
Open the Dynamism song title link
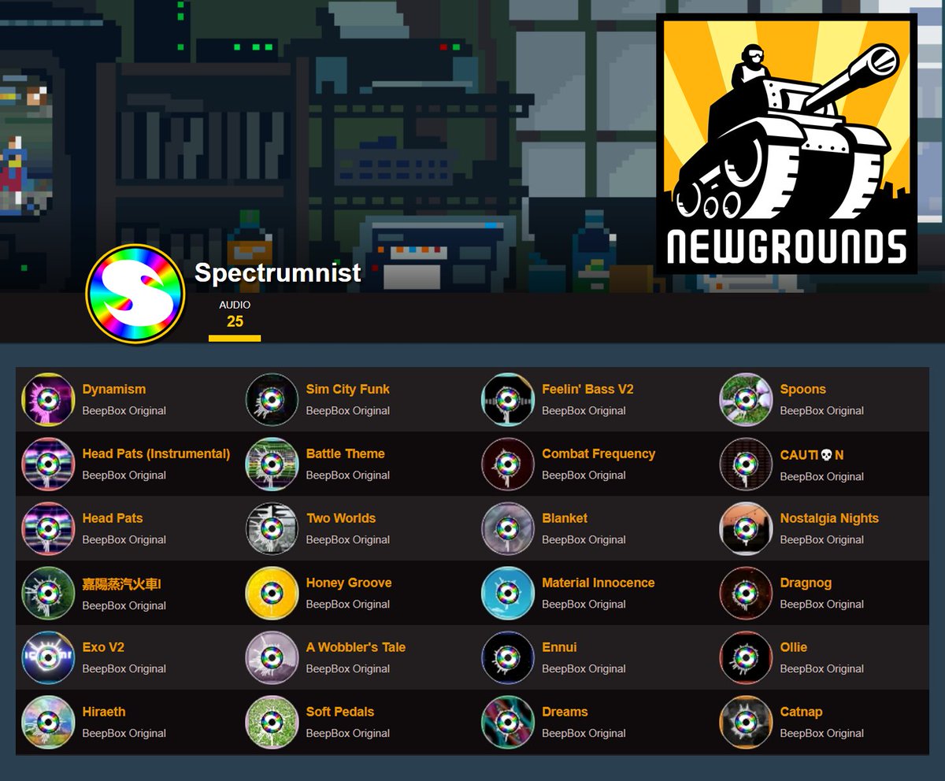coord(114,389)
